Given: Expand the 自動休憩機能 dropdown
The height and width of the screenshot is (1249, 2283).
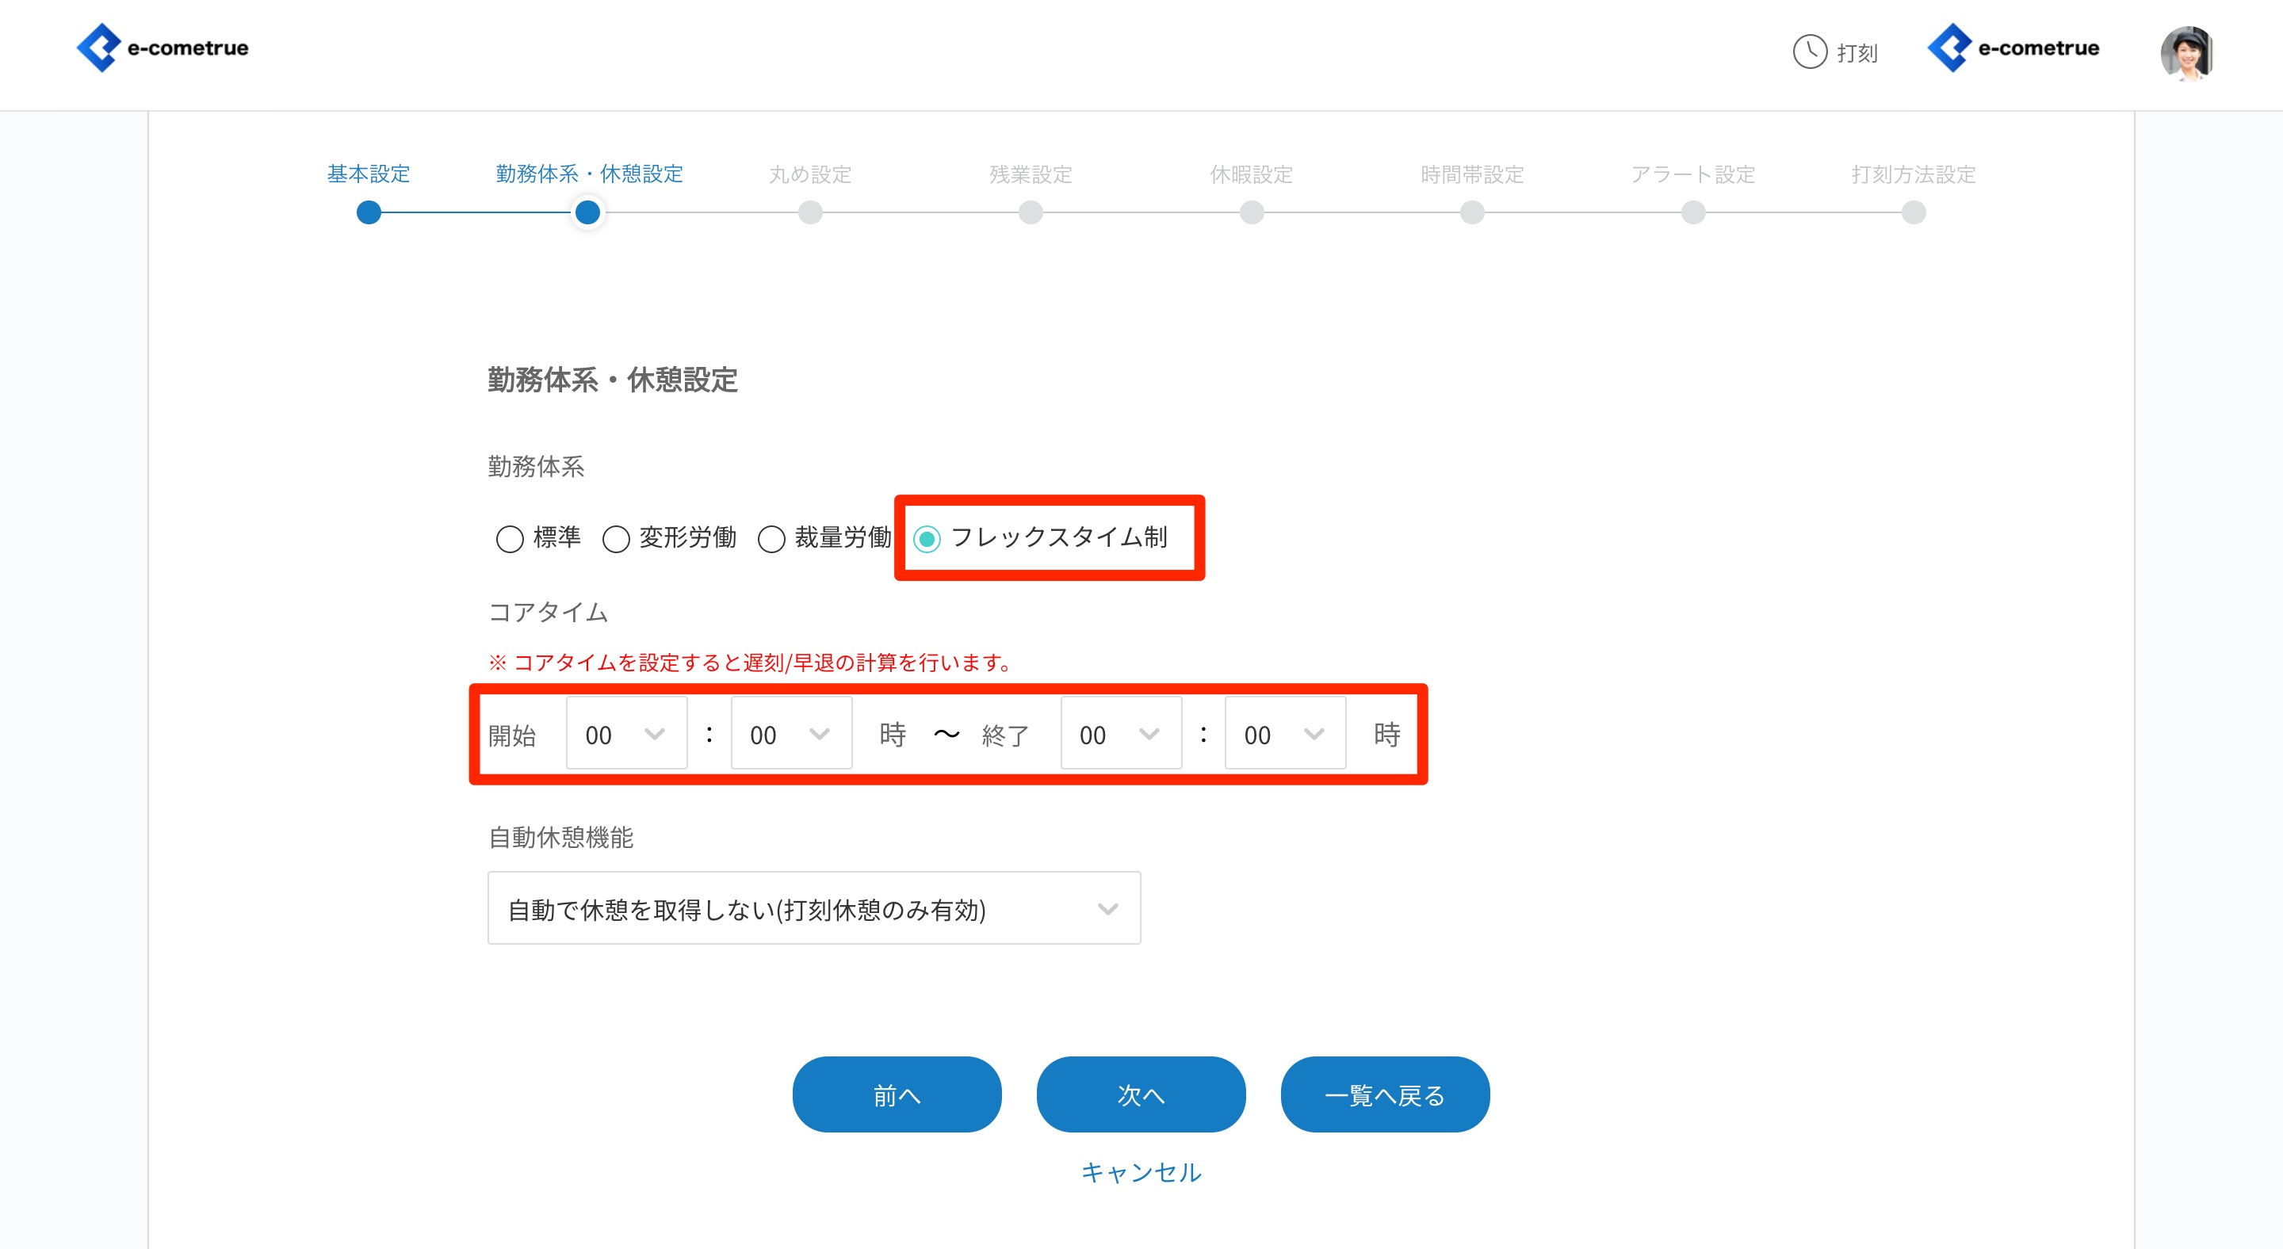Looking at the screenshot, I should [813, 909].
